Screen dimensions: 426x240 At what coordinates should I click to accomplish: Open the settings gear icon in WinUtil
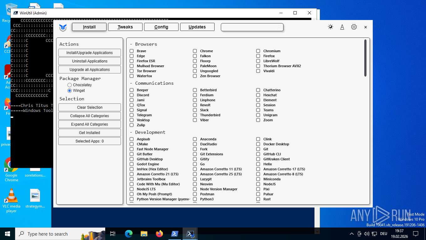(354, 27)
